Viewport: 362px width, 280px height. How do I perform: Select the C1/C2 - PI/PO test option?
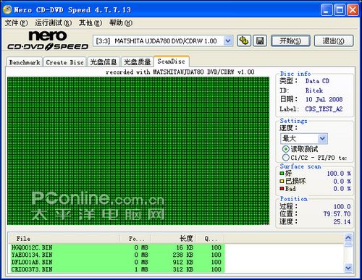coord(286,158)
